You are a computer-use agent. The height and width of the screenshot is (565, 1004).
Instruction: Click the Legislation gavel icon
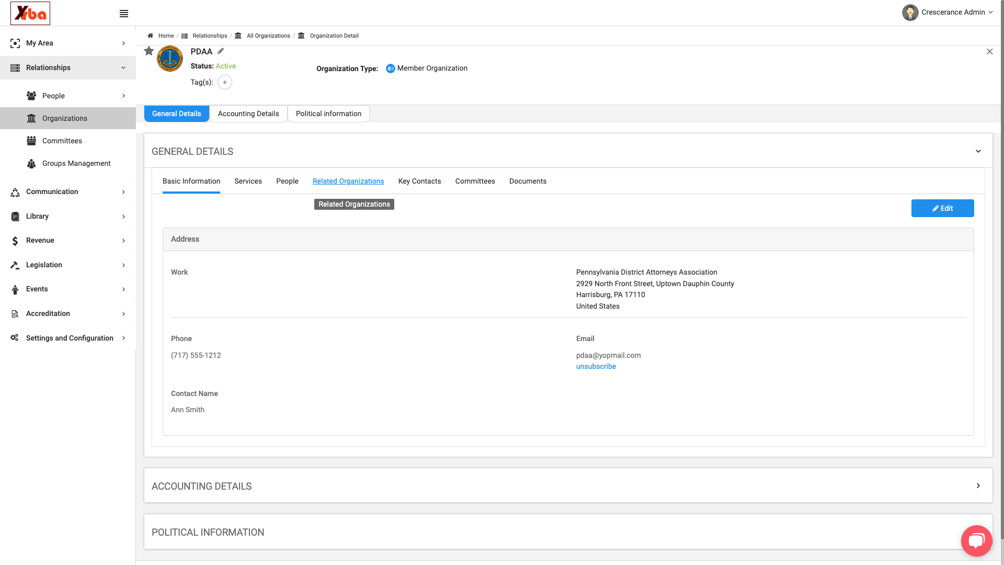[x=15, y=265]
